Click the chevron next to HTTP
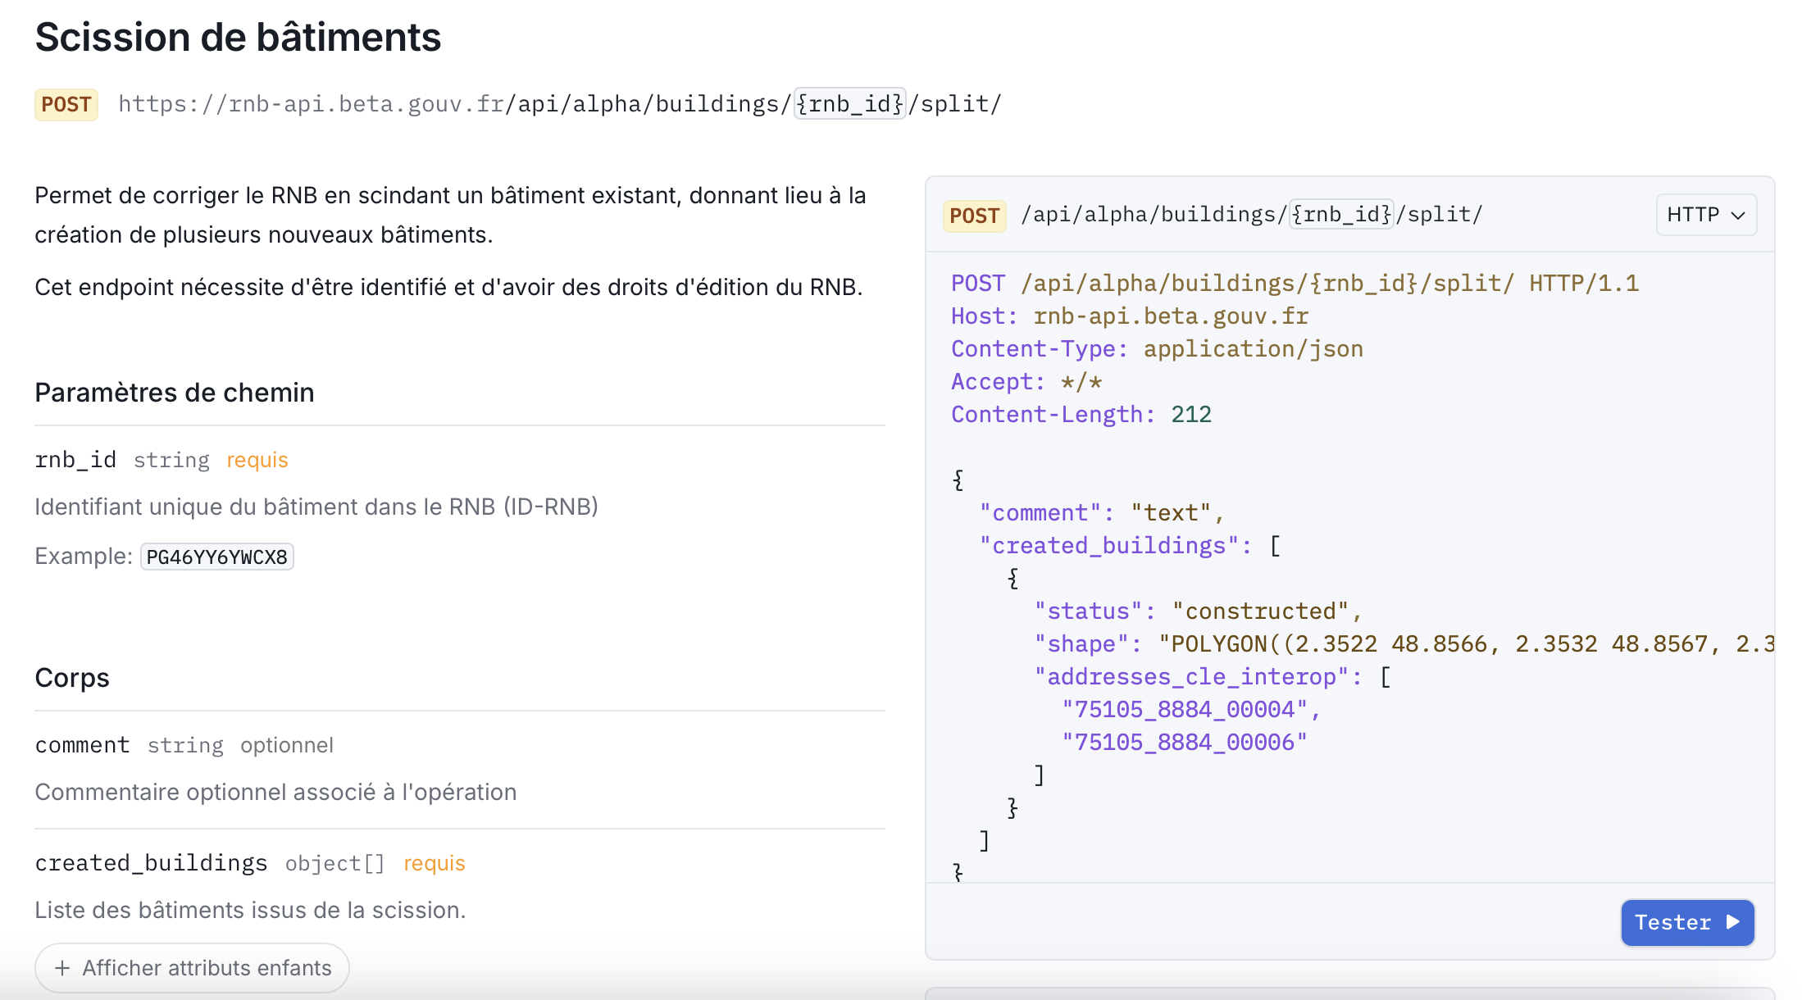1802x1000 pixels. coord(1737,216)
